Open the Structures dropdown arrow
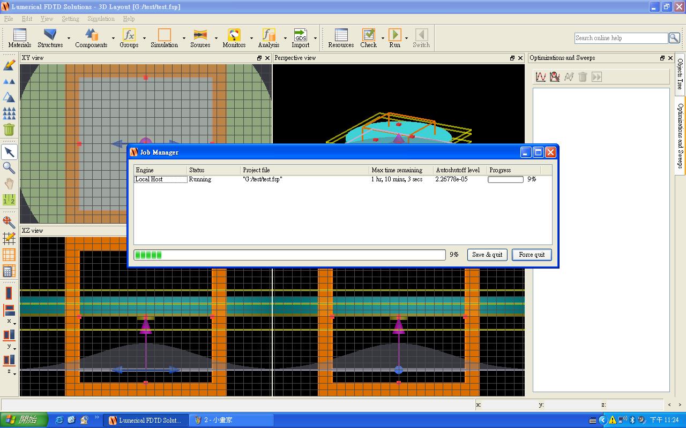Viewport: 686px width, 428px height. 69,38
